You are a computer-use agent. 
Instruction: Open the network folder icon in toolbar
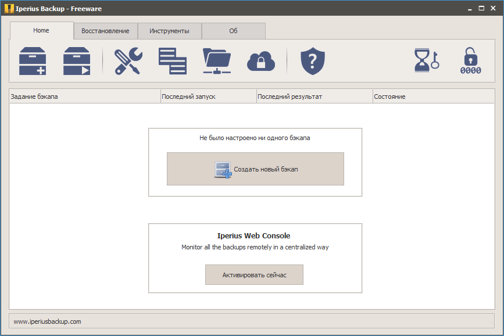pos(217,61)
